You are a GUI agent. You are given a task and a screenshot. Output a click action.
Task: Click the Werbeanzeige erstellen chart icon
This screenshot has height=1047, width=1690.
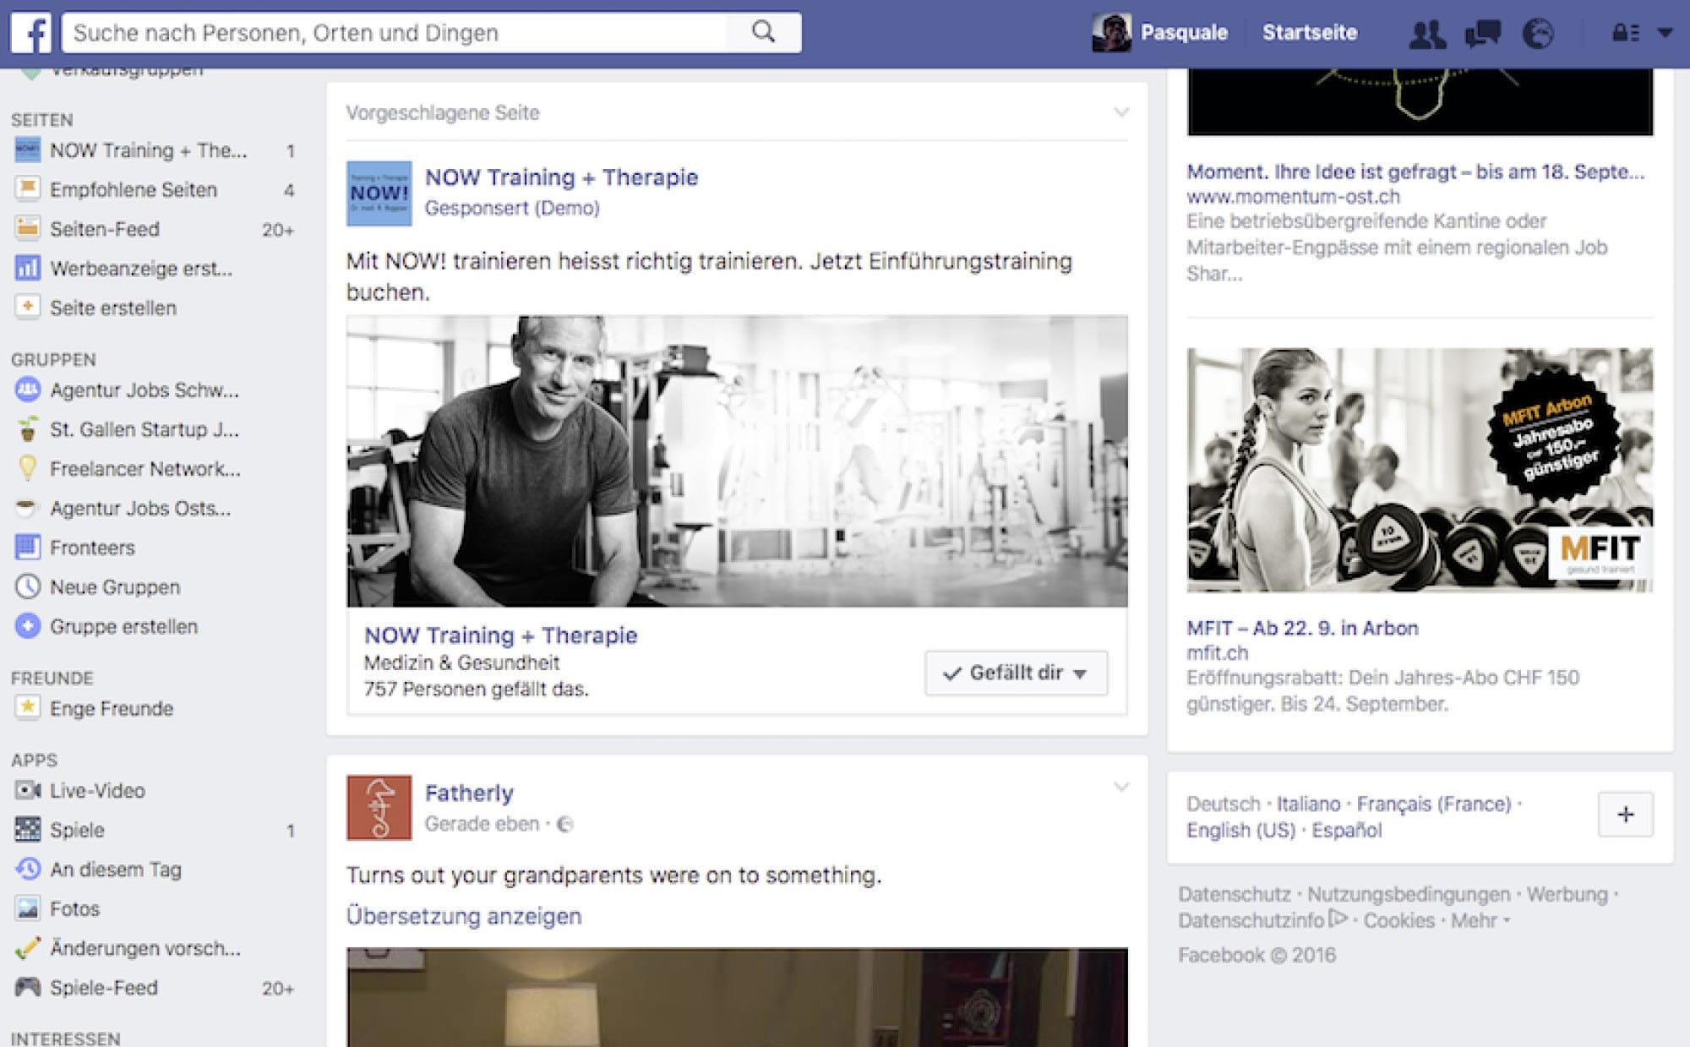tap(27, 268)
